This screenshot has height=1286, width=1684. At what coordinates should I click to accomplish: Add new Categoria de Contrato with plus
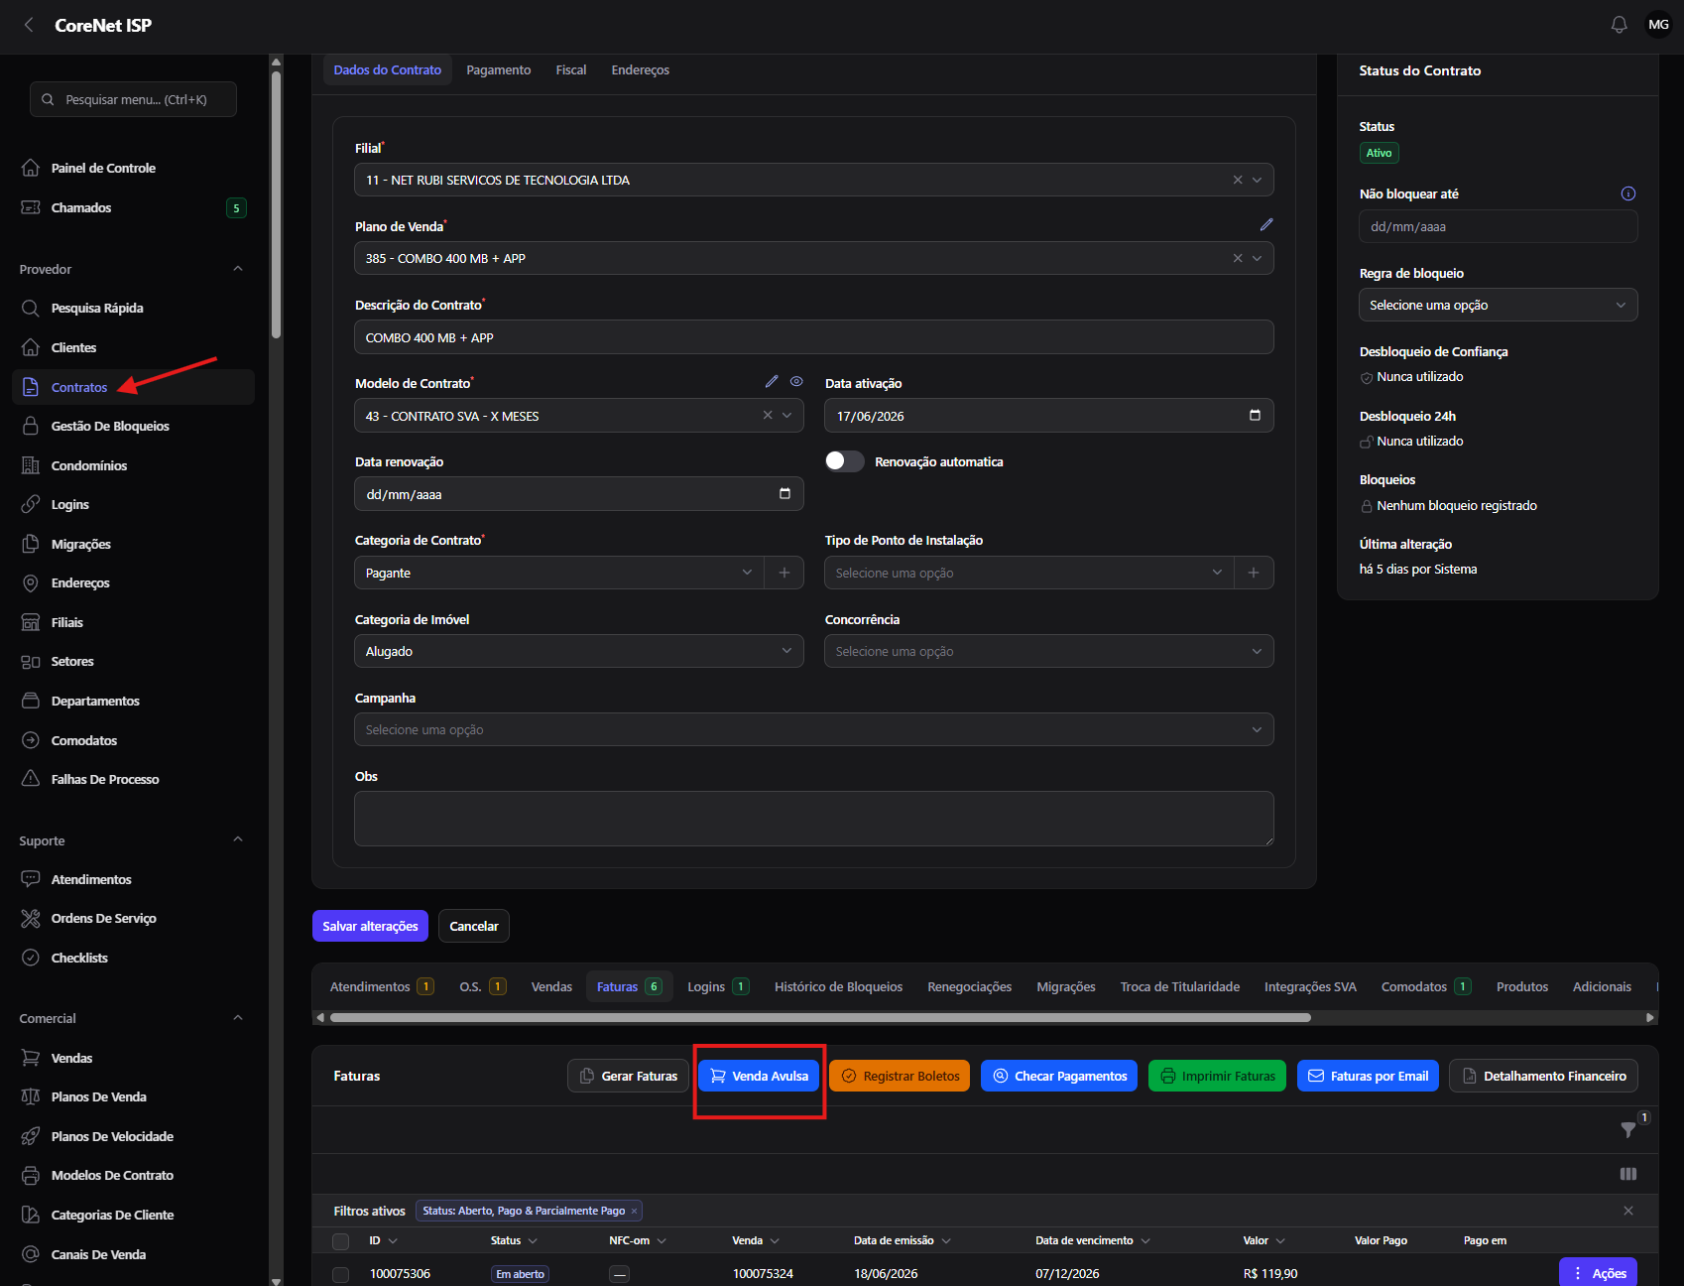click(x=784, y=573)
